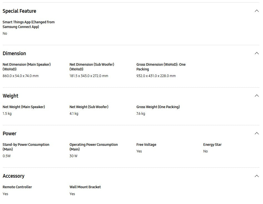This screenshot has height=204, width=263.
Task: Collapse the Weight section chevron
Action: [257, 96]
